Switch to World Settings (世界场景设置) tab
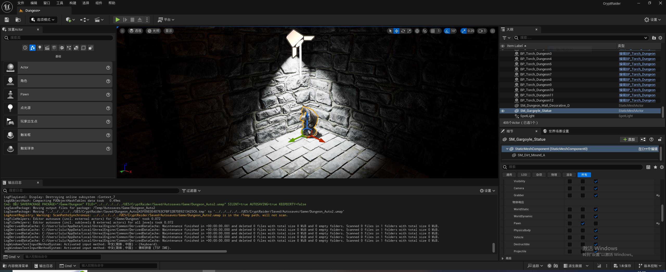Screen dimensions: 666x272 [556, 131]
